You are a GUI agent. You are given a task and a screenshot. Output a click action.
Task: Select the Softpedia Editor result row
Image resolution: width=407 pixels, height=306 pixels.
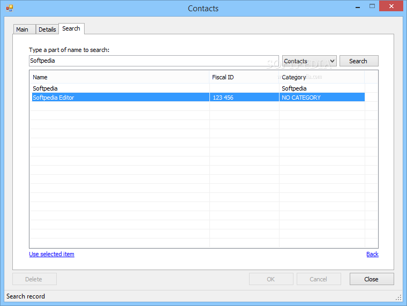(x=198, y=98)
